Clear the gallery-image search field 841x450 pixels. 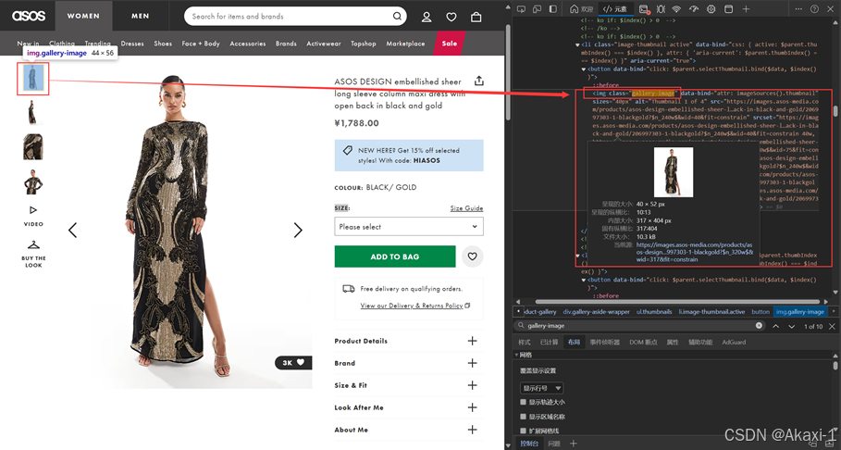coord(759,325)
